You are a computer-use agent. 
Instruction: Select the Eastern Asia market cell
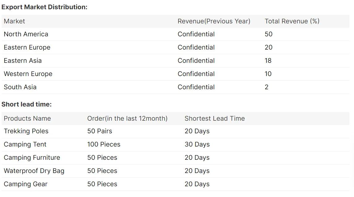point(23,61)
